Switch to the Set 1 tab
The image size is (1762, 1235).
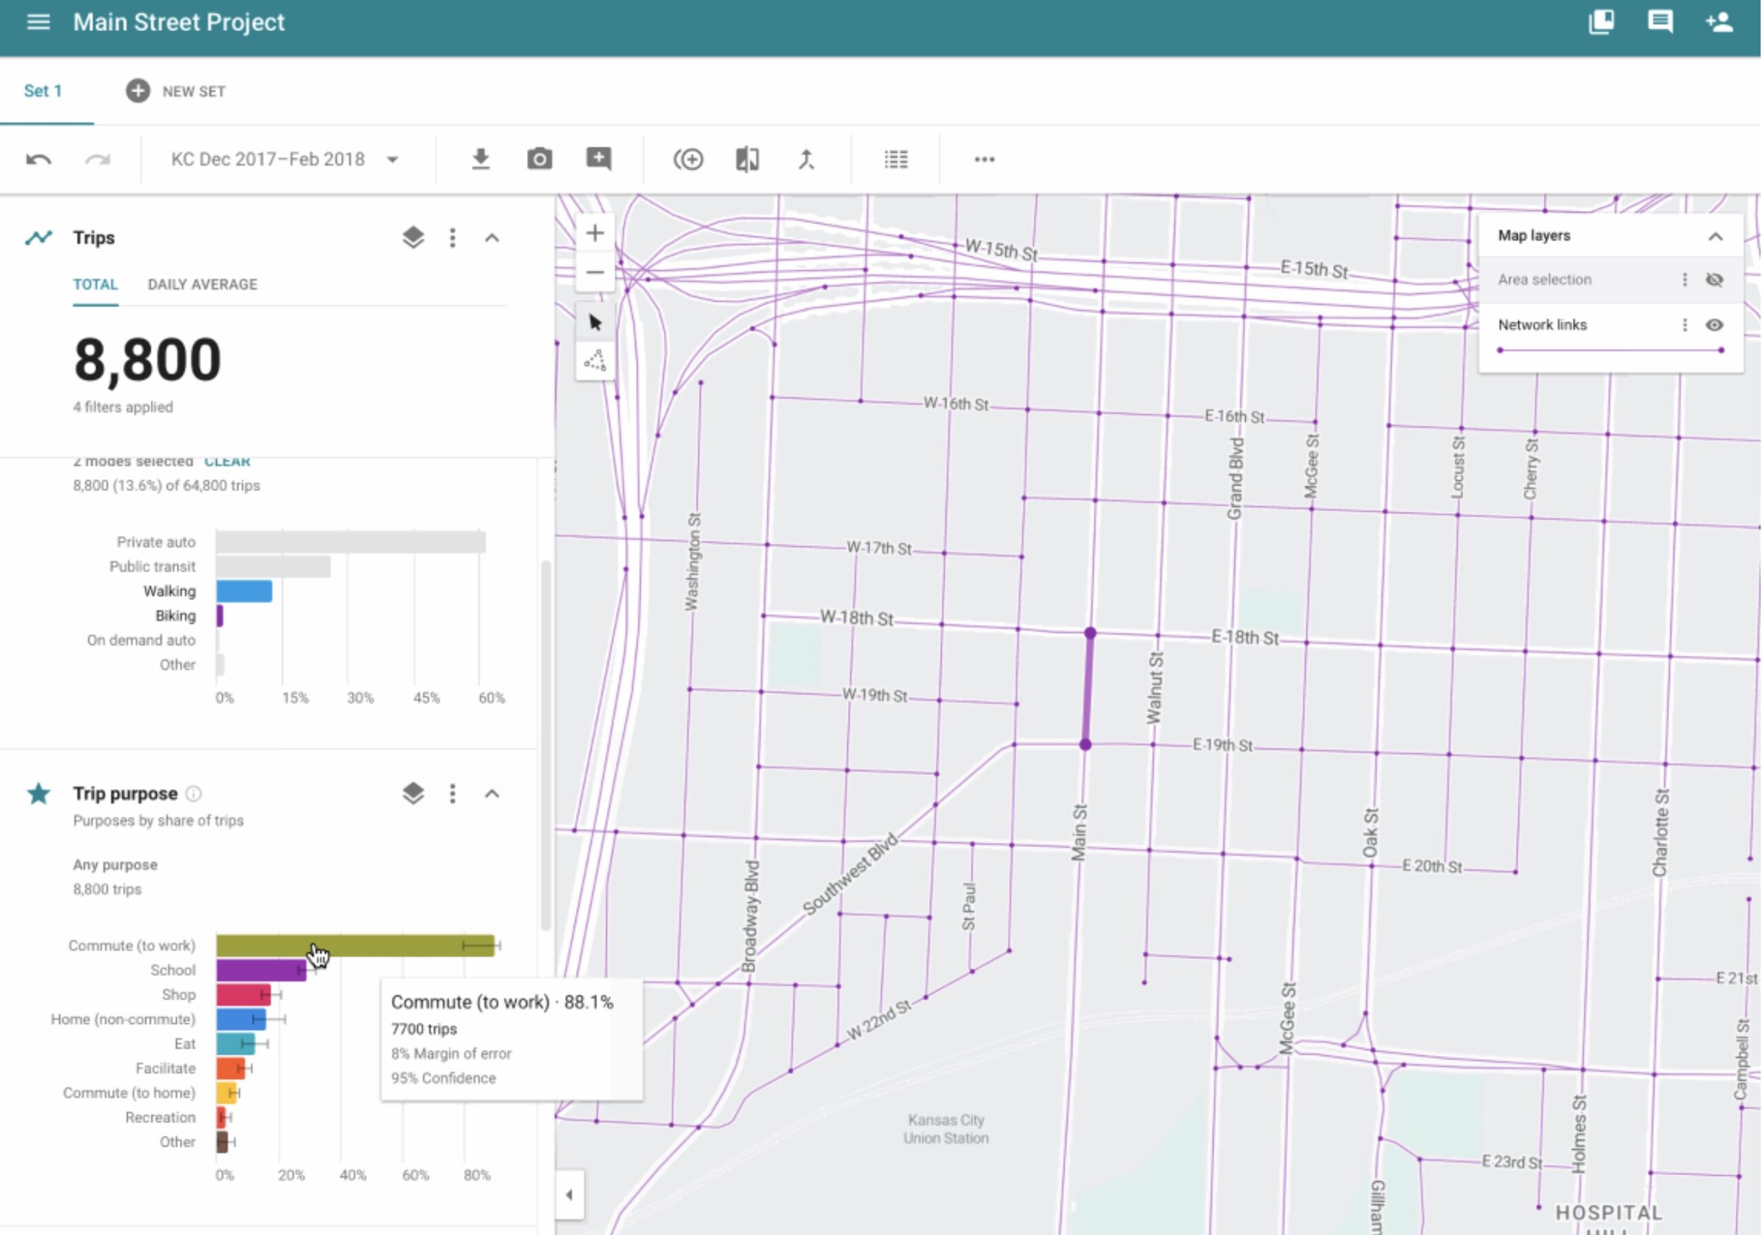[43, 91]
